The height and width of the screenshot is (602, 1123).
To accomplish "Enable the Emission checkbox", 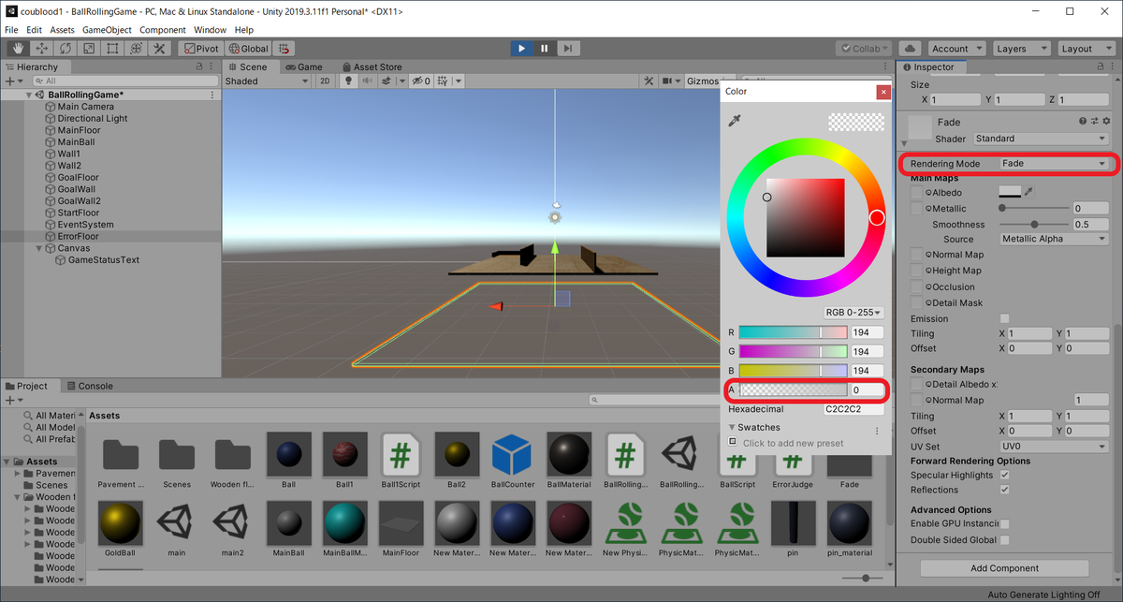I will [x=1004, y=318].
